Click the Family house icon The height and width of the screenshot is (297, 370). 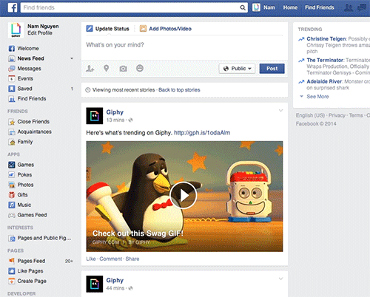[x=12, y=142]
